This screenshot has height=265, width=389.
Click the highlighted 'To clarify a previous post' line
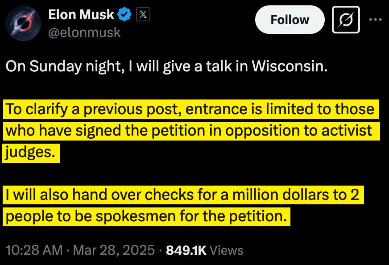[x=191, y=109]
